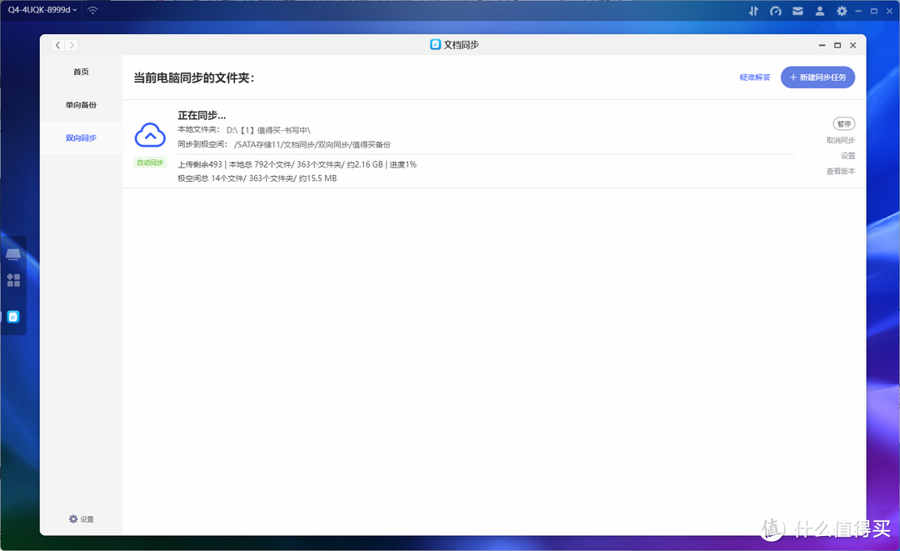The image size is (900, 551).
Task: Open the app grid icon in left dock
Action: (x=13, y=280)
